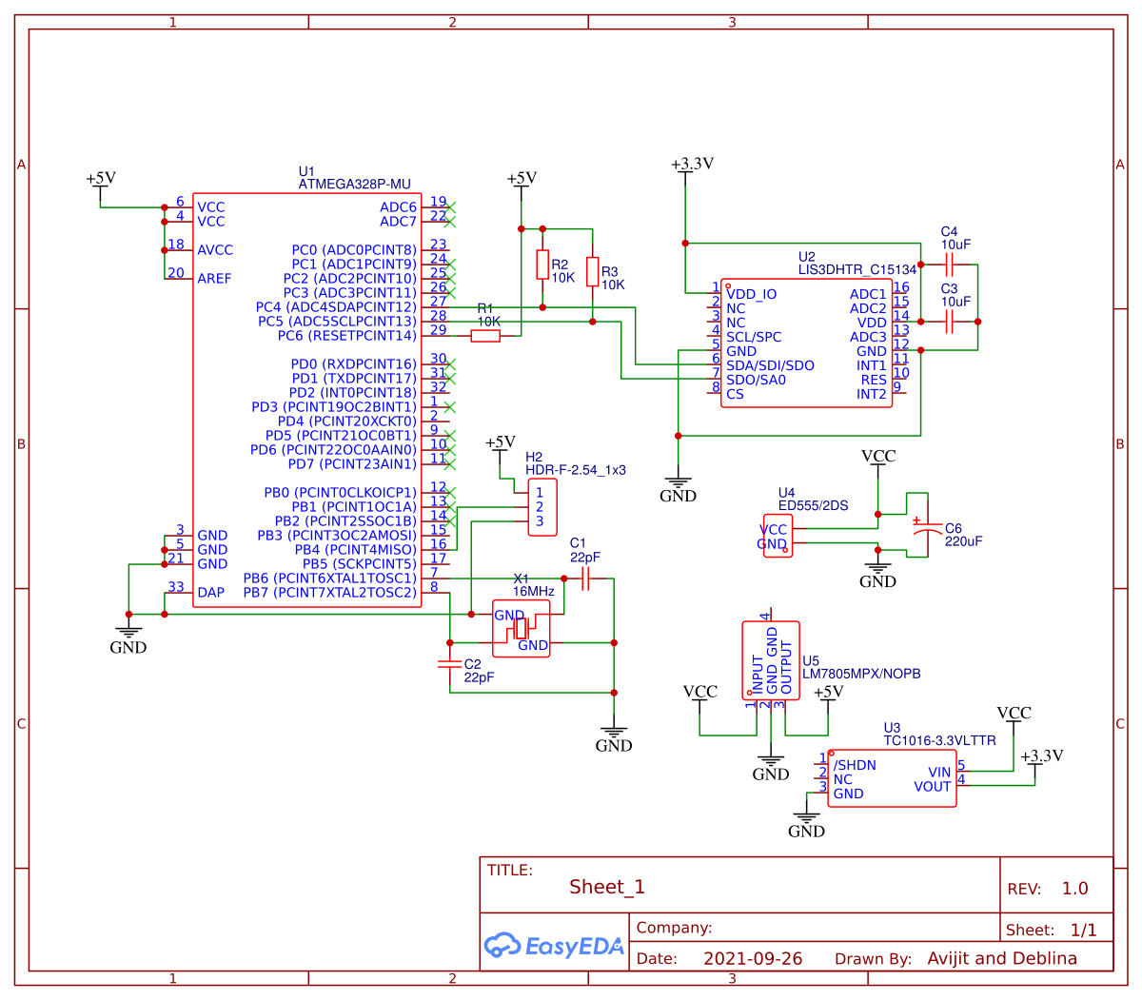Viewport: 1142px width, 1000px height.
Task: Click 'Avijit and Deblina' drawn-by text
Action: pyautogui.click(x=1002, y=958)
